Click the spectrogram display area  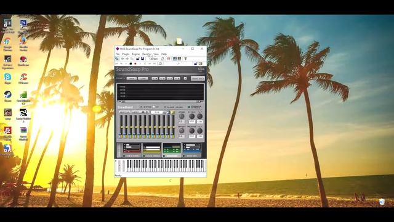[x=161, y=92]
